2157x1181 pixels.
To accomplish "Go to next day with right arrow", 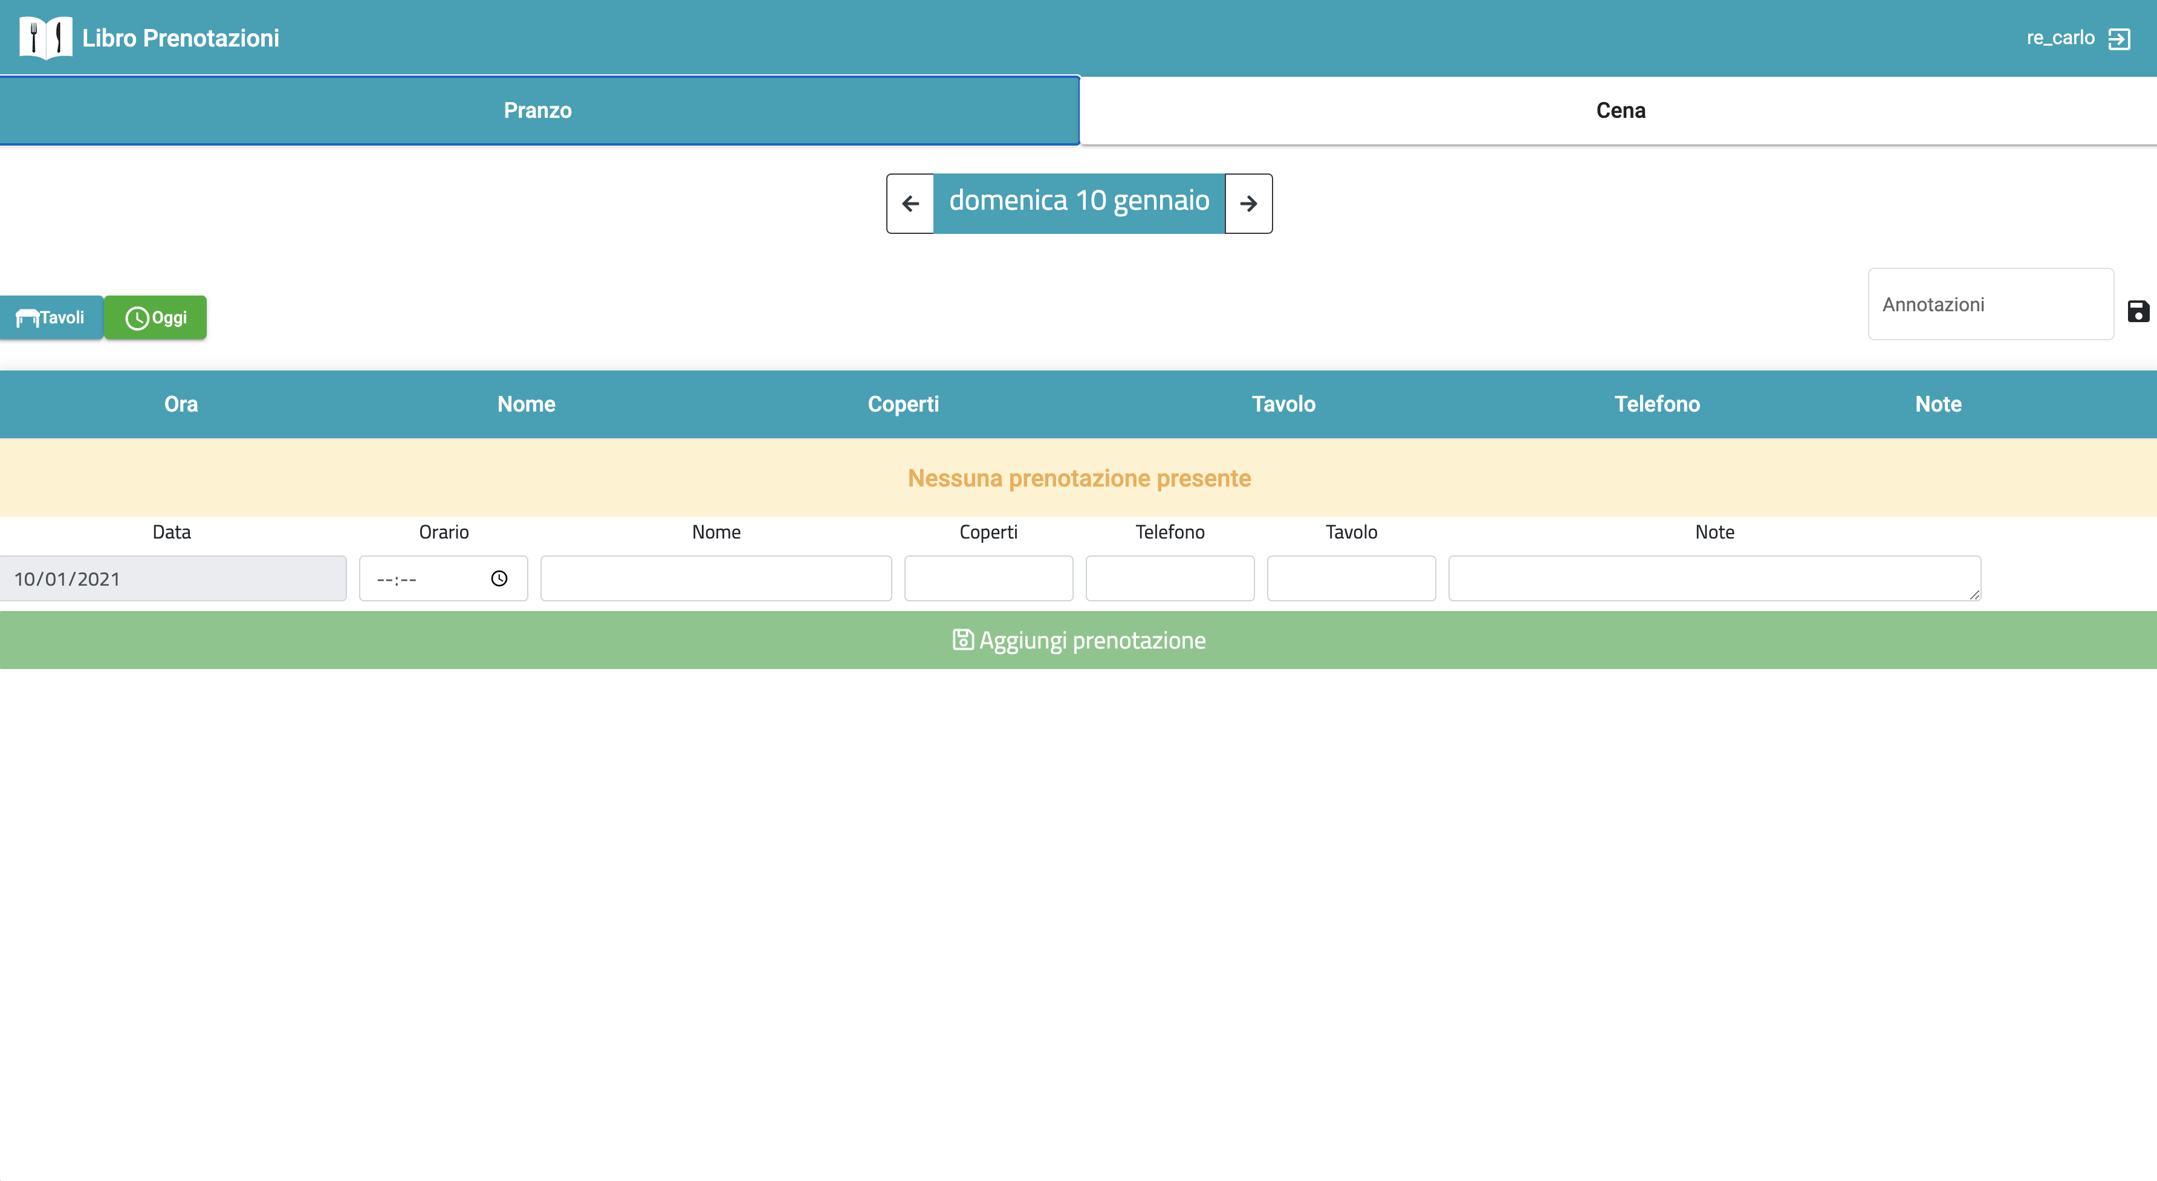I will pyautogui.click(x=1248, y=204).
